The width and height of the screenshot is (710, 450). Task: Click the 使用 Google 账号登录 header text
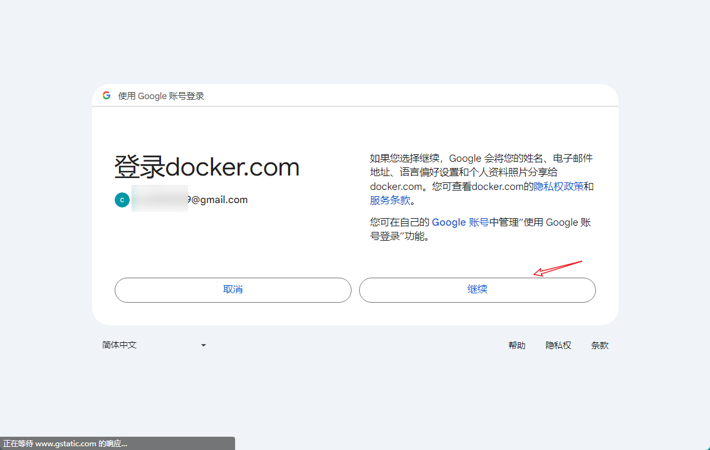pyautogui.click(x=161, y=96)
